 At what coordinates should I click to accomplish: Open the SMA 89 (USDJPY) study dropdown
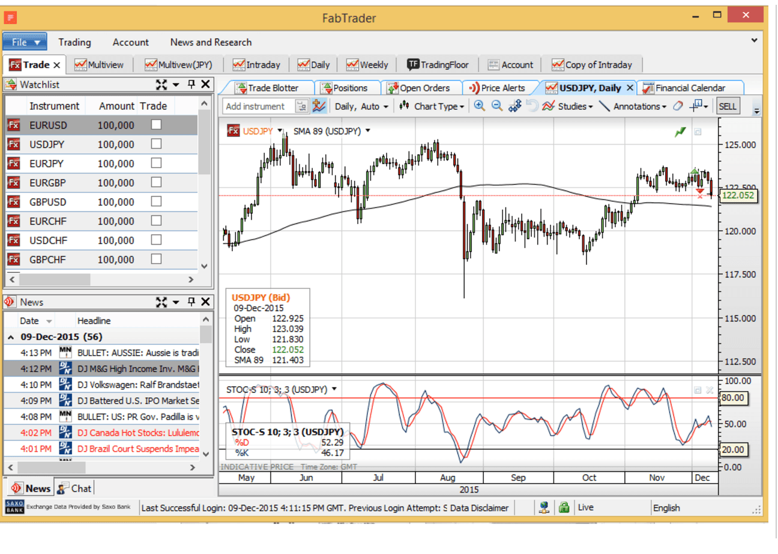[x=367, y=131]
